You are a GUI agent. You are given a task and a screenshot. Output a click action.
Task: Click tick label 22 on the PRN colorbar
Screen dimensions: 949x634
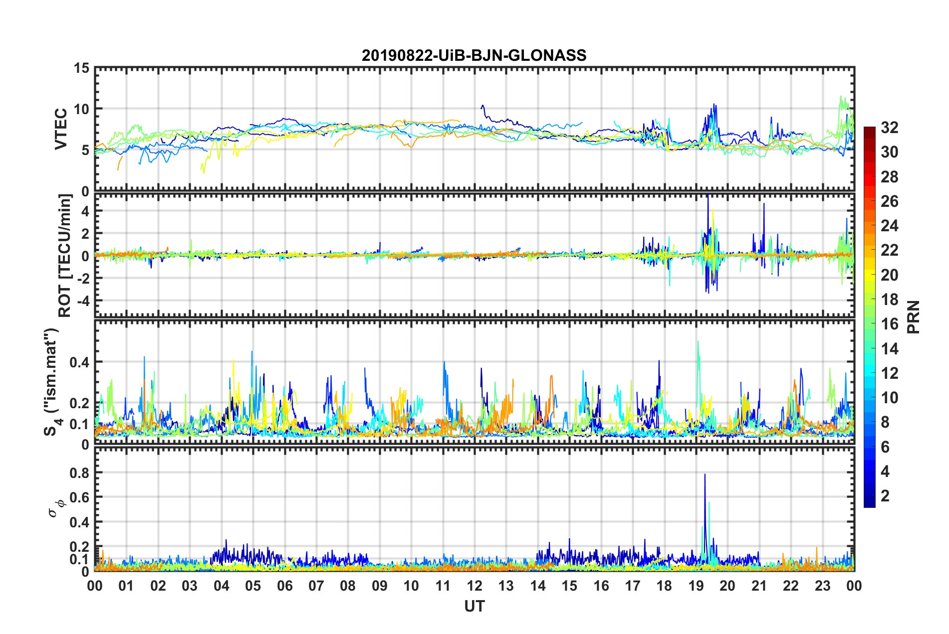[889, 250]
